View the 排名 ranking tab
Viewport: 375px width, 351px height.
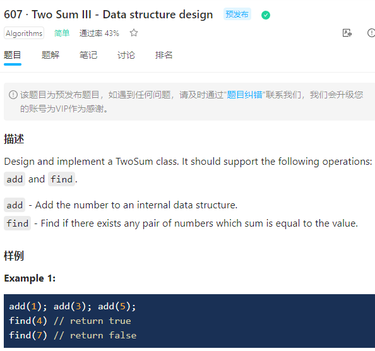pos(164,55)
